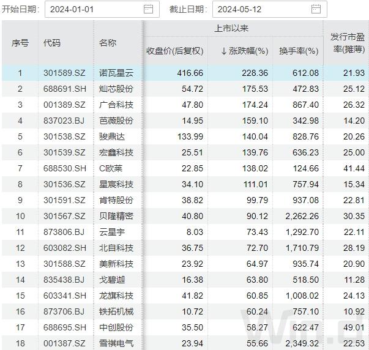Click the 云星宇 name cell
Viewport: 369px width, 350px height.
click(112, 232)
